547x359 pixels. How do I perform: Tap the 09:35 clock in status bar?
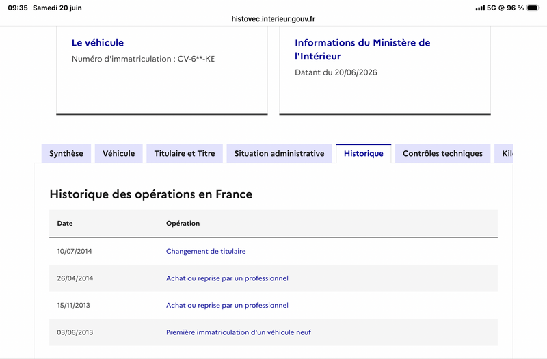18,8
